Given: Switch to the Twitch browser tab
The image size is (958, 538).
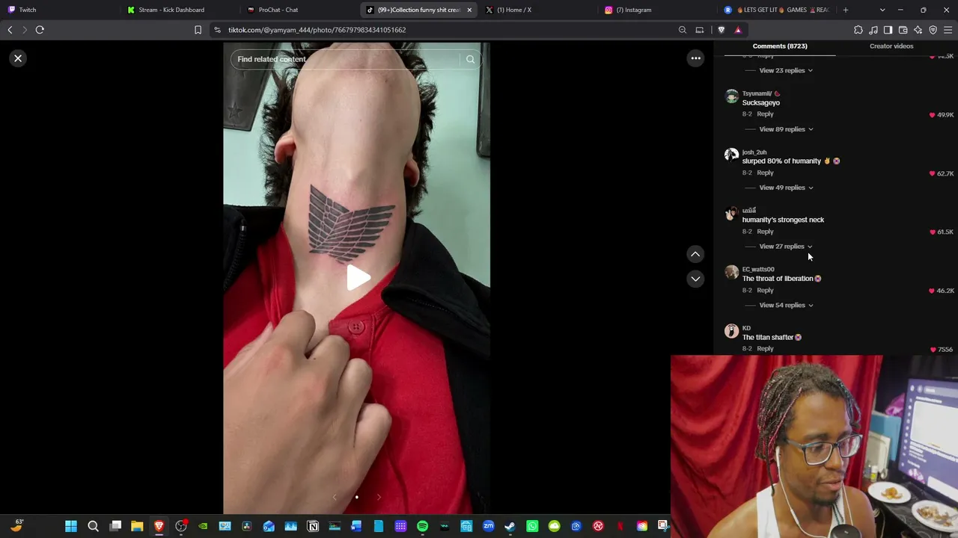Looking at the screenshot, I should (x=60, y=10).
